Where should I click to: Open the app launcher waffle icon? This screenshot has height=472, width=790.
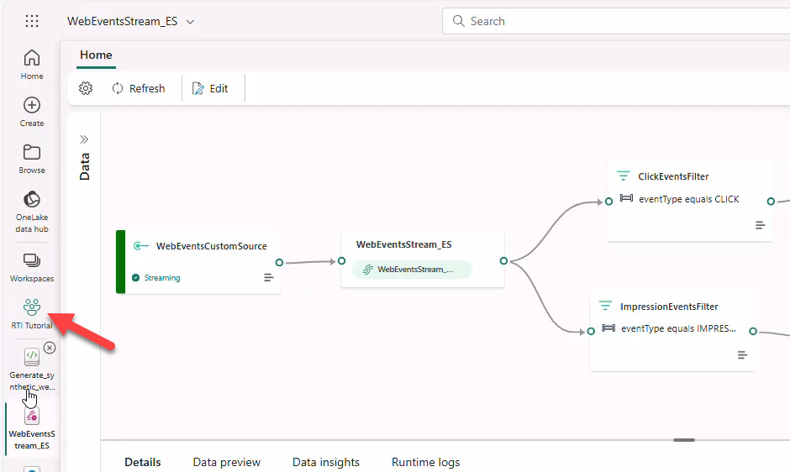point(32,21)
